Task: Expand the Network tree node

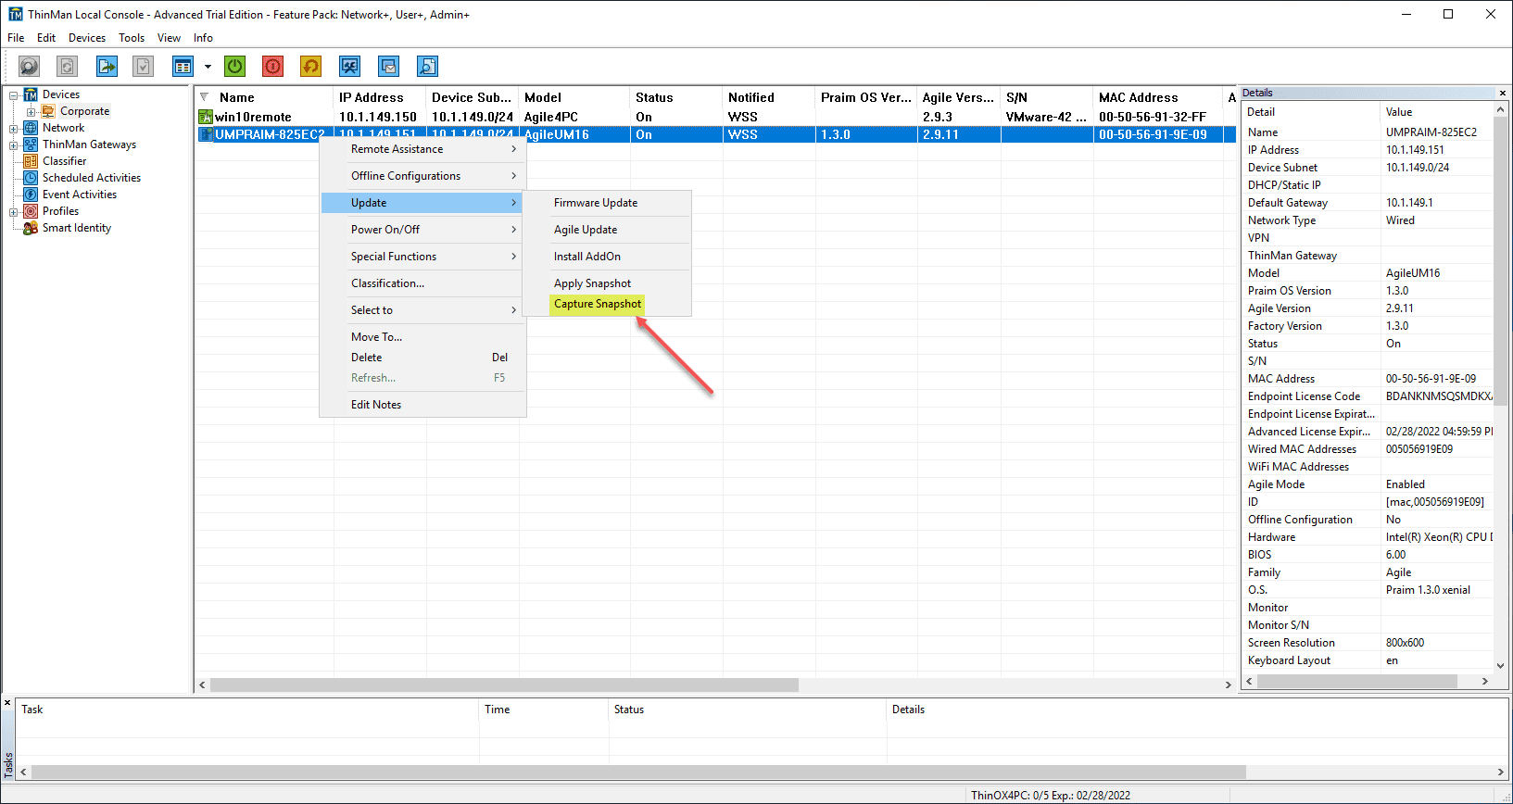Action: tap(14, 129)
